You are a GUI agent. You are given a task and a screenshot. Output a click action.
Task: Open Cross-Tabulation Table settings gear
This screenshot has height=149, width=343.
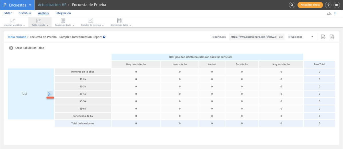coord(11,48)
